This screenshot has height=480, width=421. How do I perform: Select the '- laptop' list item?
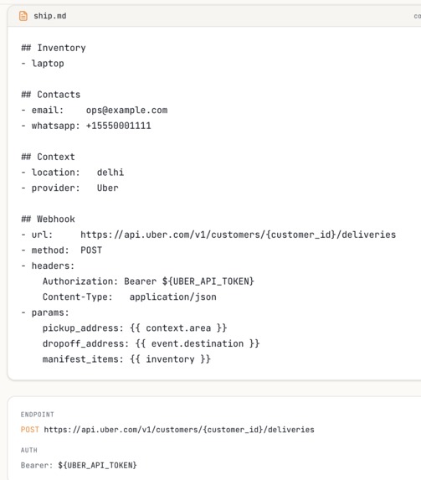pyautogui.click(x=43, y=64)
